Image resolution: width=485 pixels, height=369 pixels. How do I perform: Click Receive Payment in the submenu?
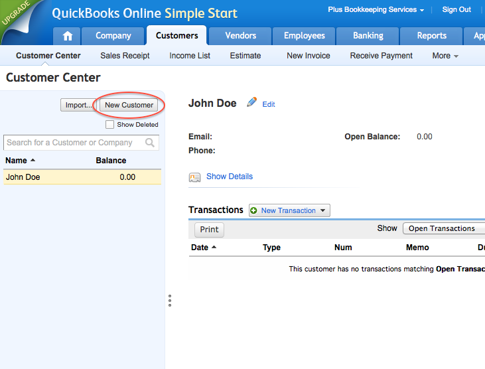coord(381,56)
